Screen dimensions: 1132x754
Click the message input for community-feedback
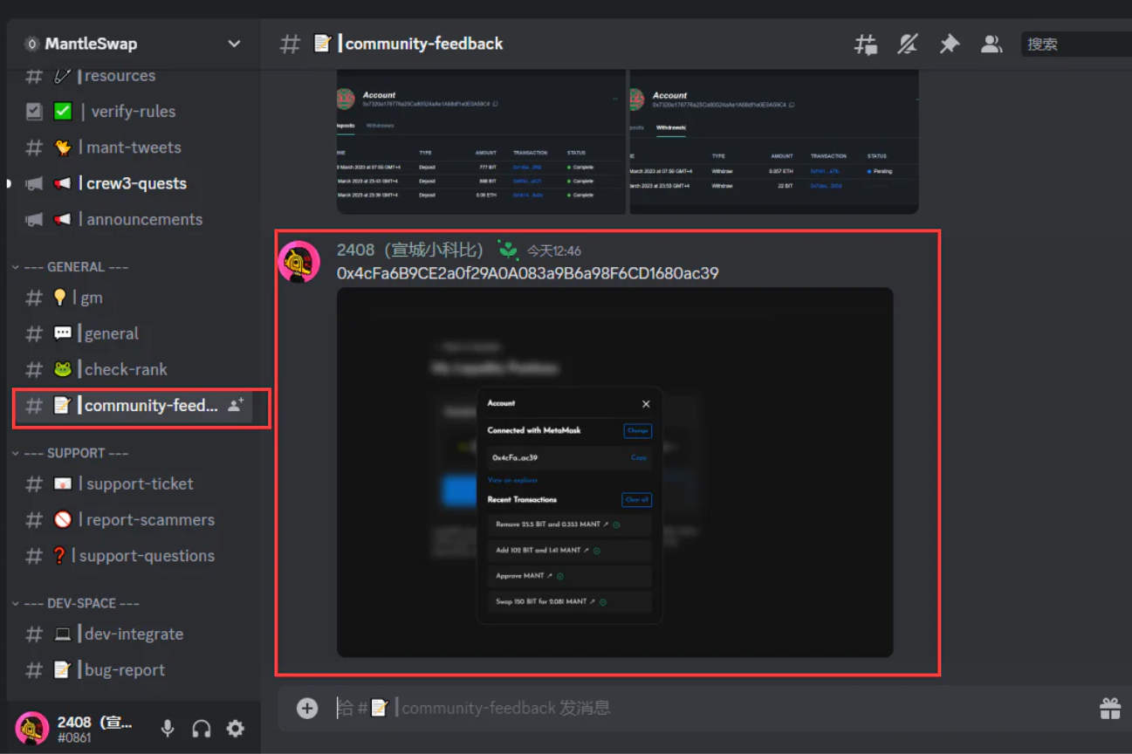pos(707,708)
